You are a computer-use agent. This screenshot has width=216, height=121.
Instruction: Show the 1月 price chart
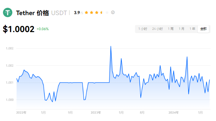pos(181,29)
